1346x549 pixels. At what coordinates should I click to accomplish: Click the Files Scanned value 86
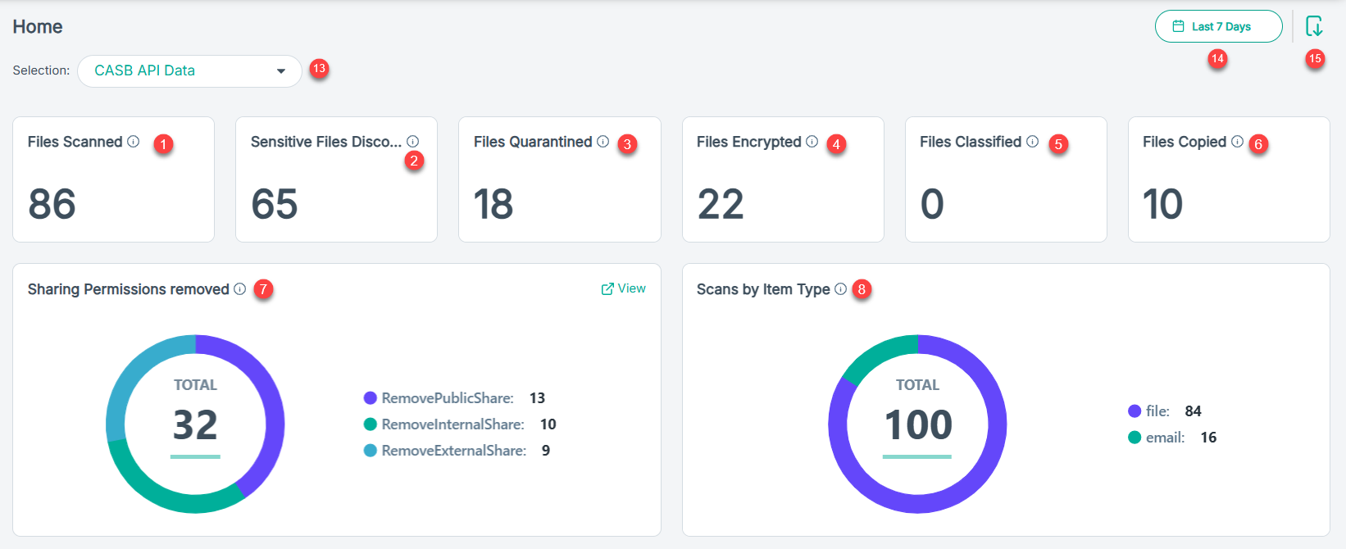pos(52,204)
